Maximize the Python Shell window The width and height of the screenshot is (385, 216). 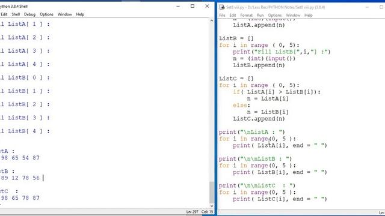click(x=192, y=7)
